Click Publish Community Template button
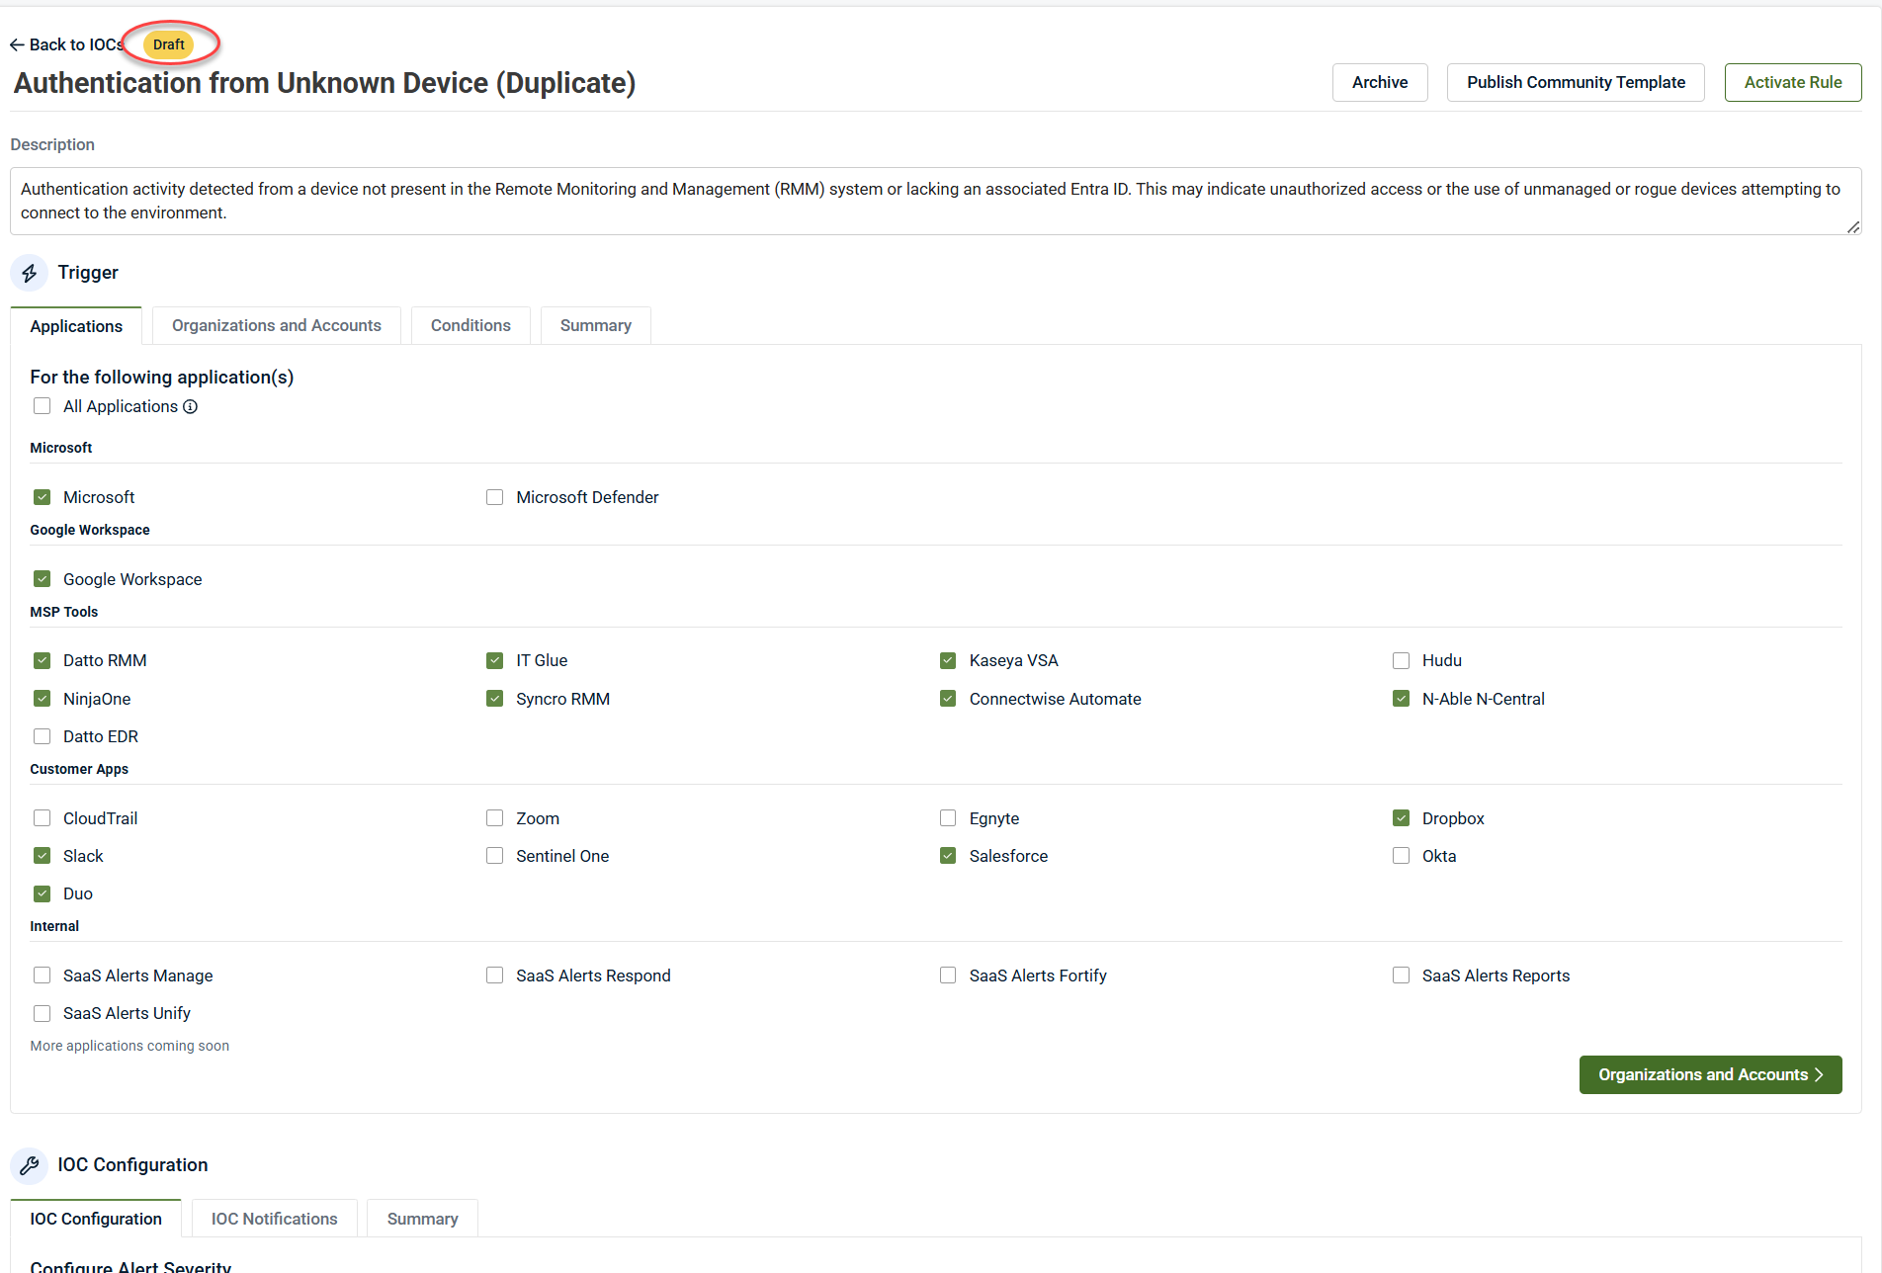Image resolution: width=1882 pixels, height=1273 pixels. coord(1576,83)
